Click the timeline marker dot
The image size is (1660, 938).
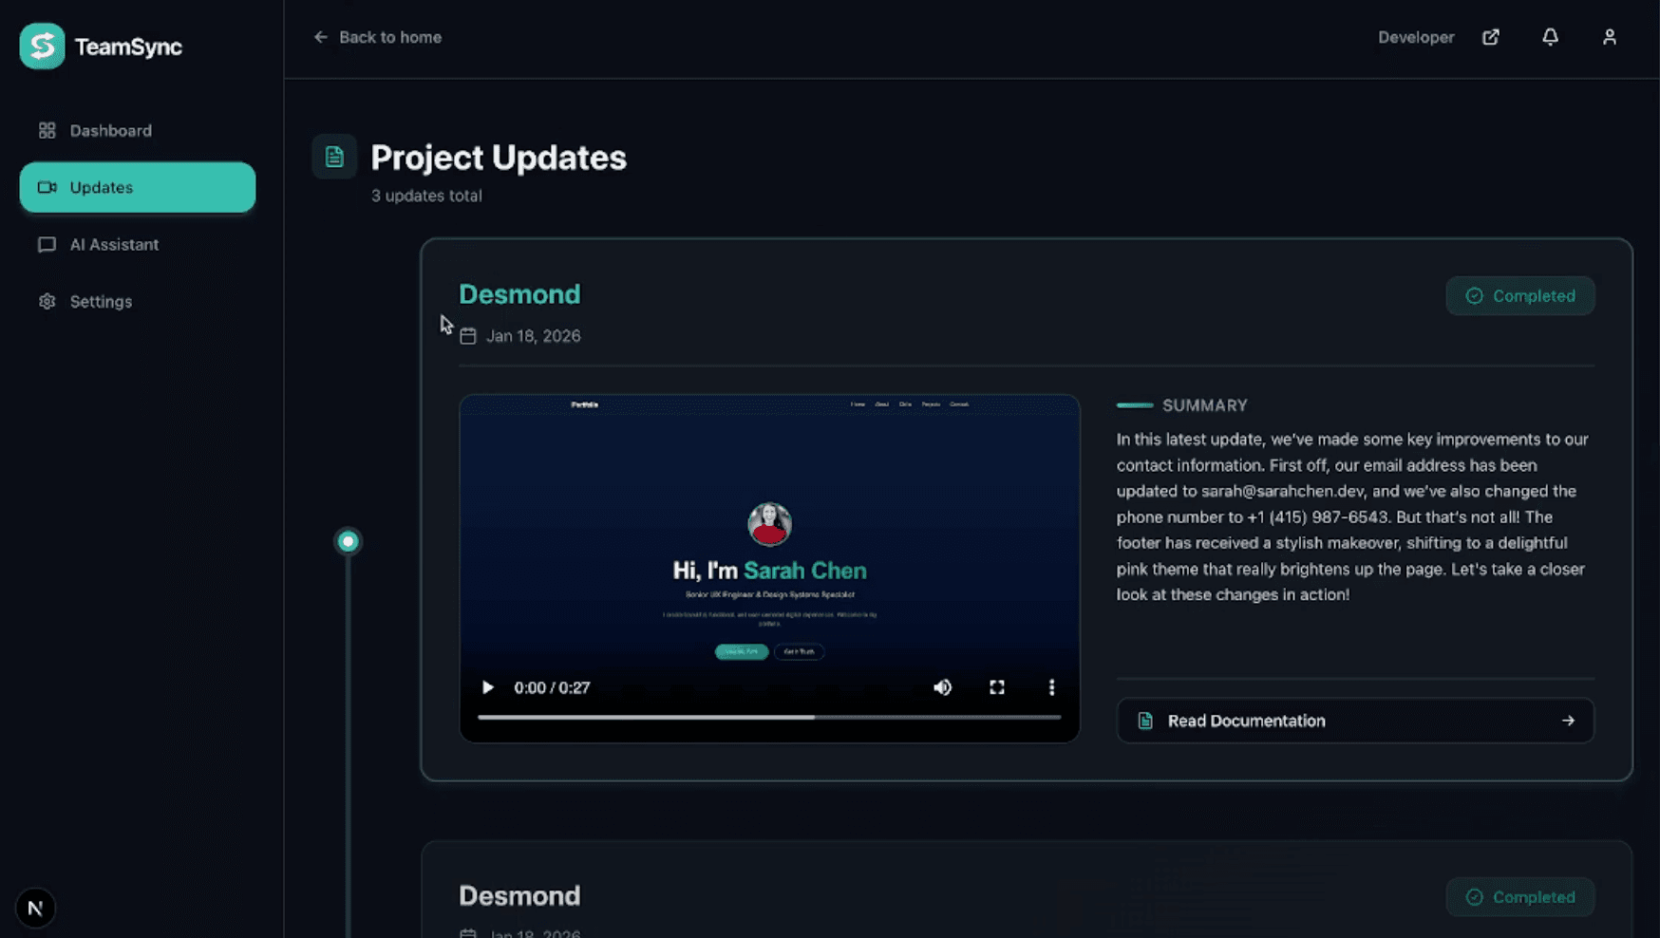(348, 541)
